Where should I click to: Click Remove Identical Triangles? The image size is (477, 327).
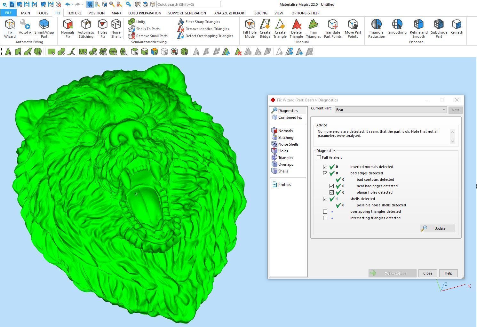203,29
